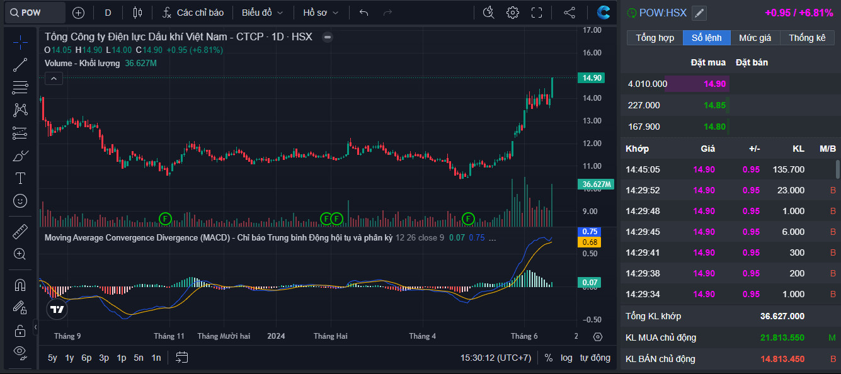Select the 1n time range
The height and width of the screenshot is (374, 841).
156,358
